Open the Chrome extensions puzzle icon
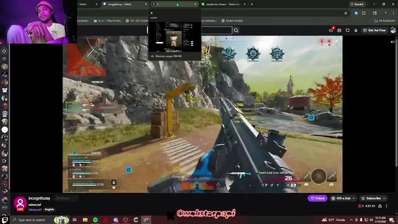This screenshot has height=224, width=398. [364, 13]
